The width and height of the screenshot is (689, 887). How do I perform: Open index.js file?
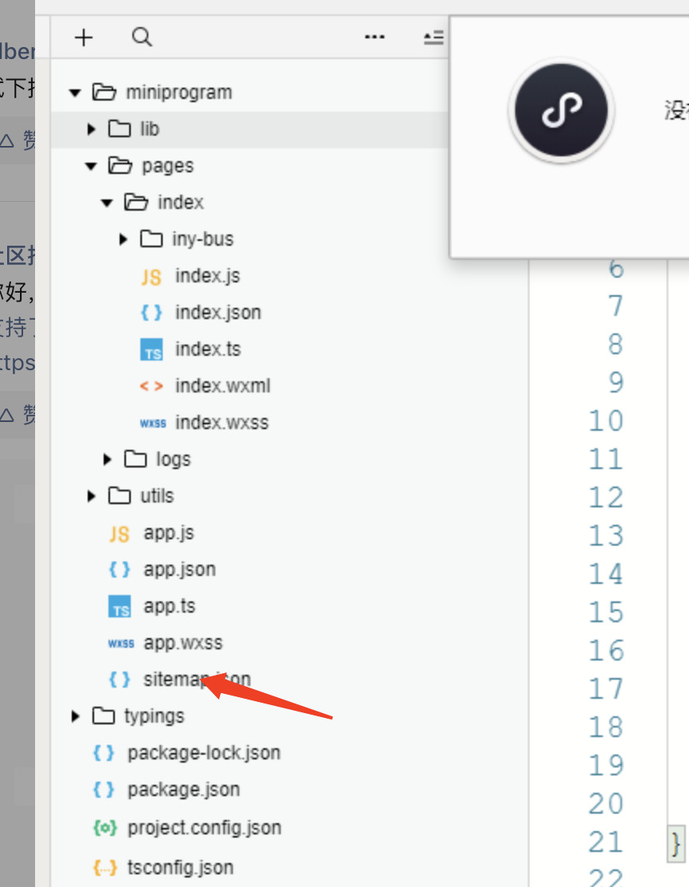(207, 276)
